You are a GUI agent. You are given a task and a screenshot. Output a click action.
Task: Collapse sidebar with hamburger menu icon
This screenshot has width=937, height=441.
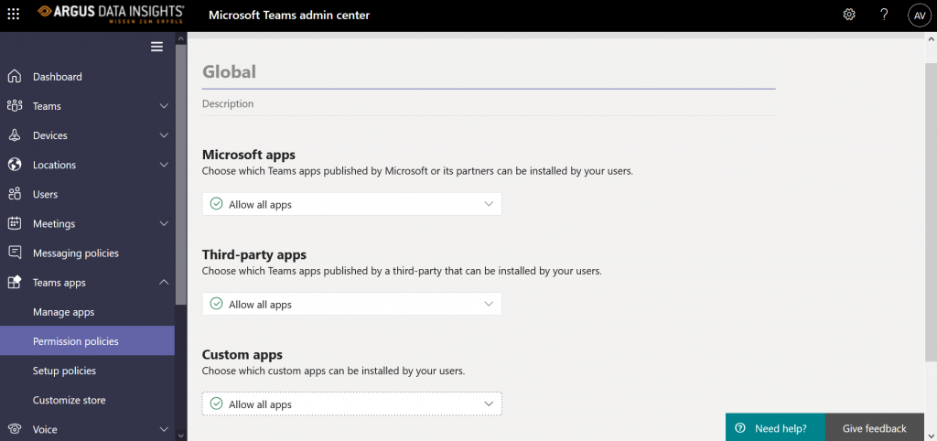157,47
